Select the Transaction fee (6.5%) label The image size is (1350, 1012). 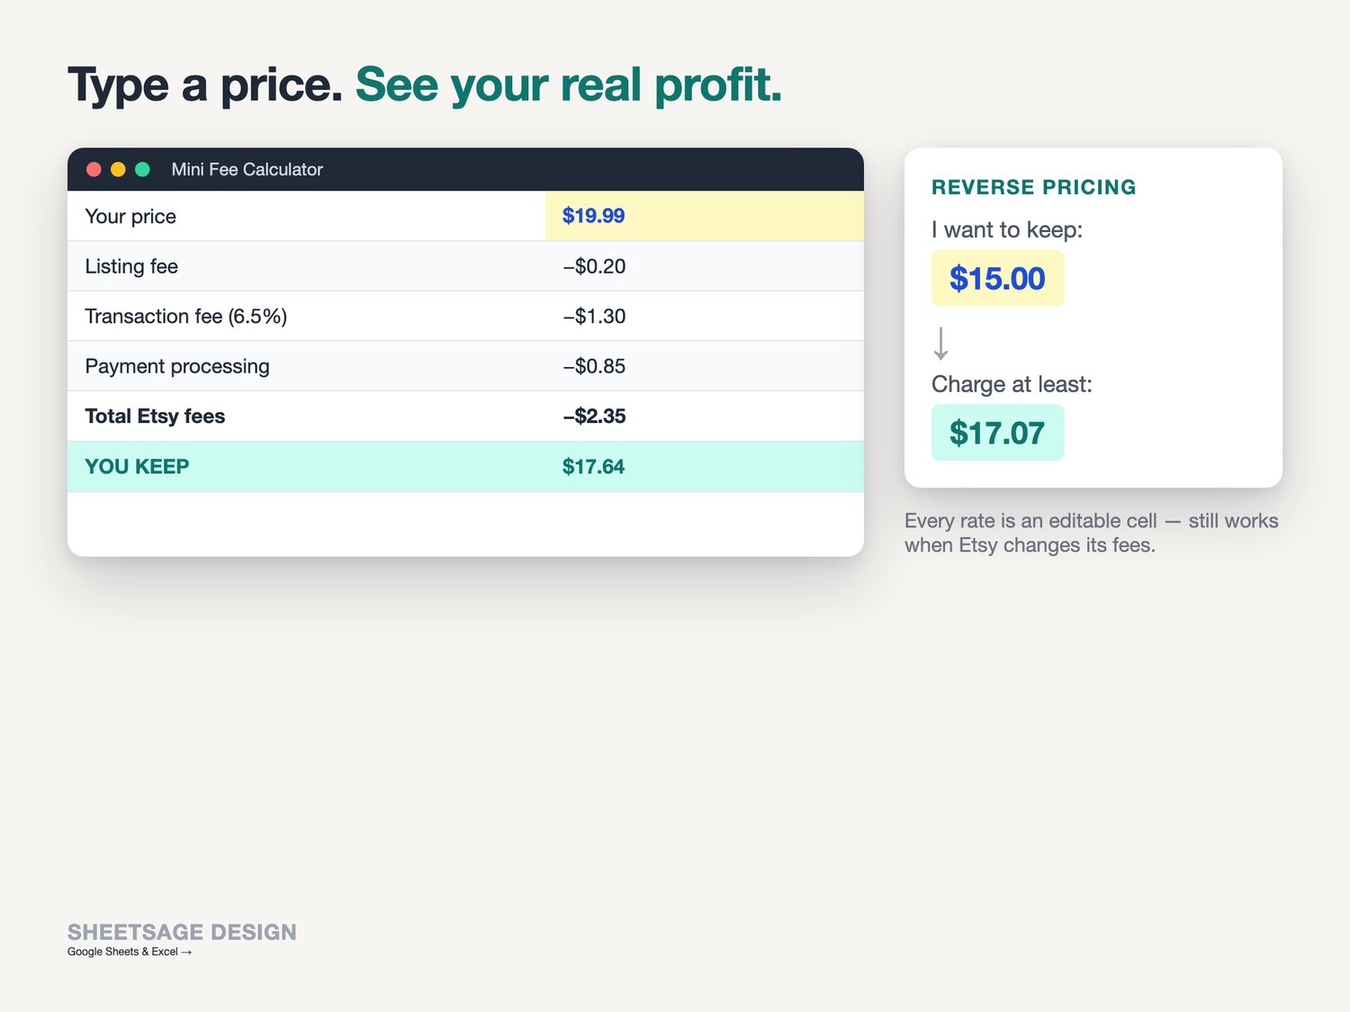(x=186, y=317)
